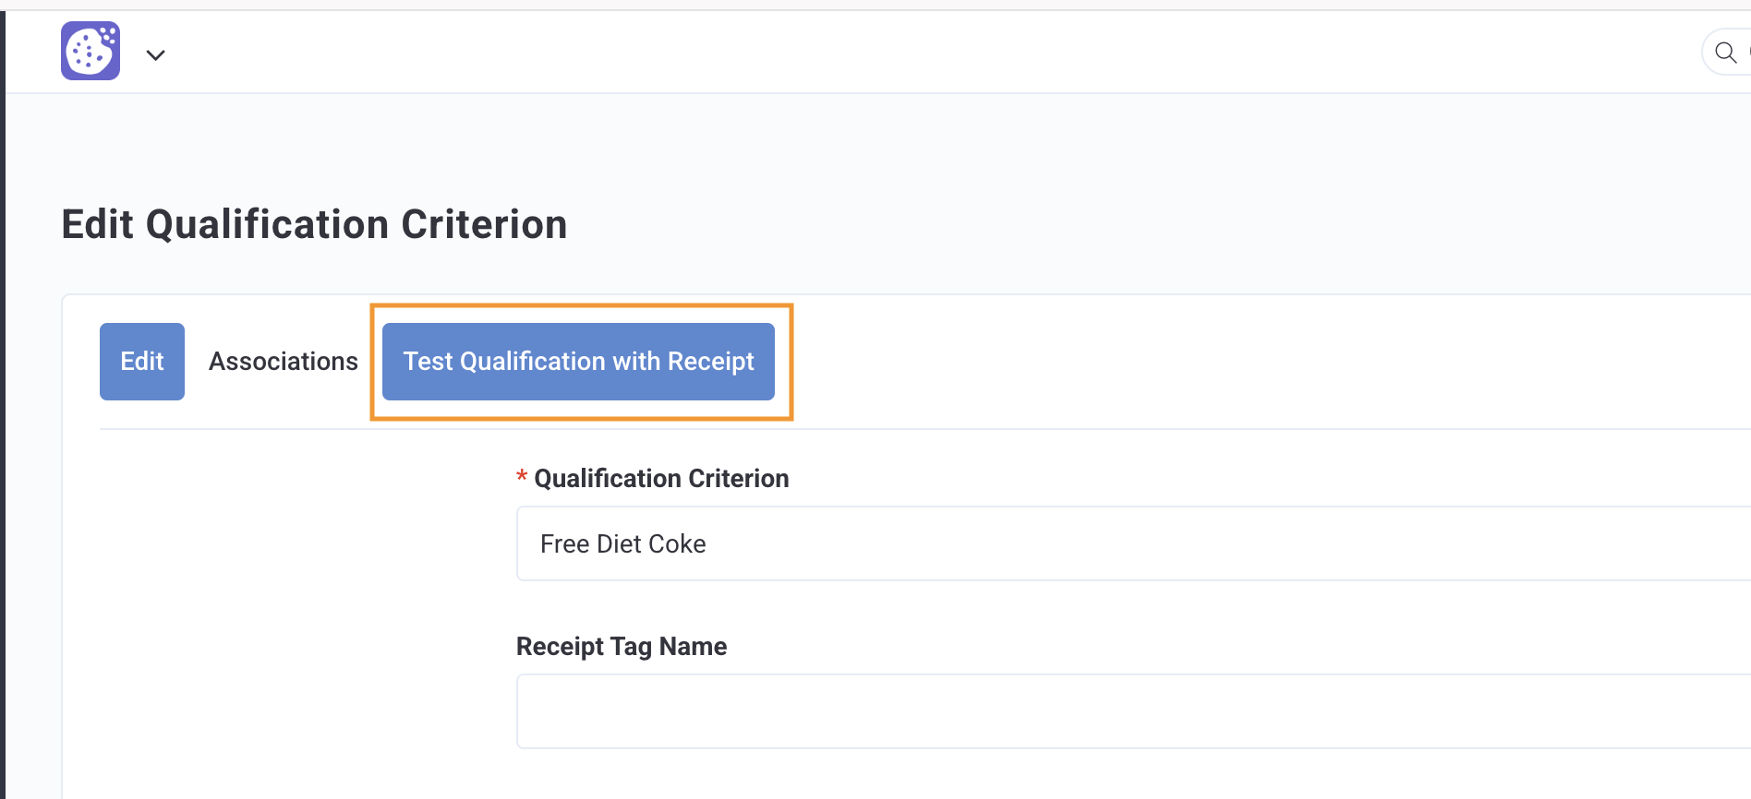This screenshot has width=1751, height=799.
Task: Click the dark sidebar strip on left edge
Action: 3,405
